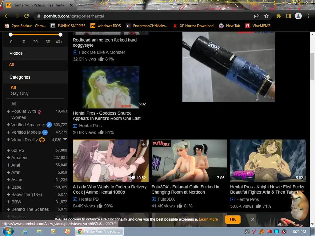This screenshot has height=236, width=315.
Task: Bookmark this page with the star icon
Action: (x=266, y=16)
